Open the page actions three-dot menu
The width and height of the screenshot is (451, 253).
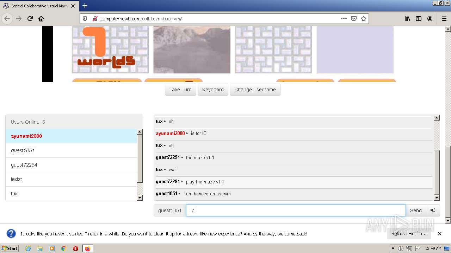pyautogui.click(x=344, y=19)
